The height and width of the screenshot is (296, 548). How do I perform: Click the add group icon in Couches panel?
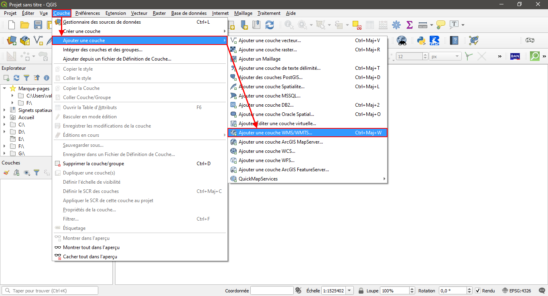pos(16,172)
